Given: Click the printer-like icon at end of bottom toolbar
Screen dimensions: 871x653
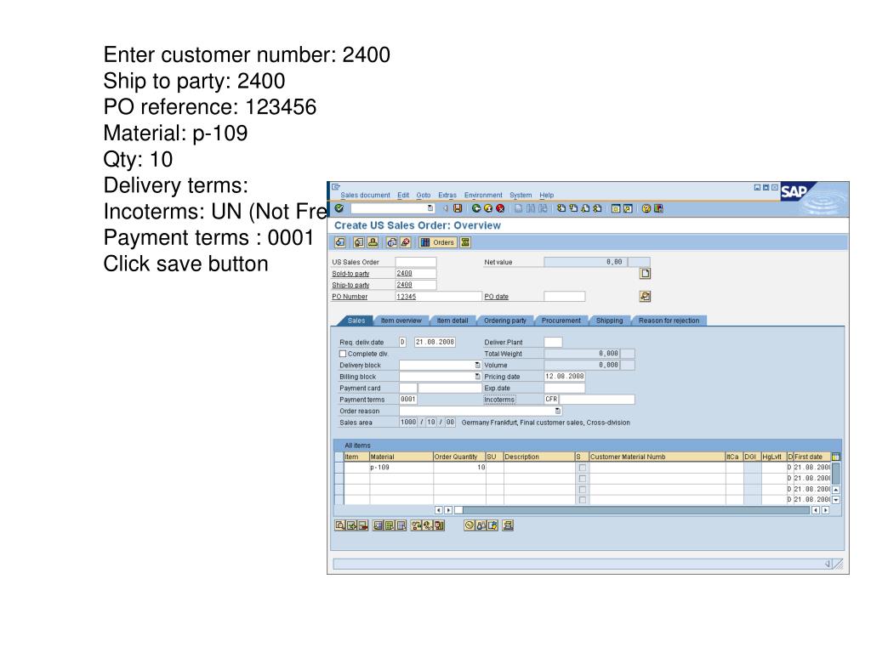Looking at the screenshot, I should (x=508, y=525).
